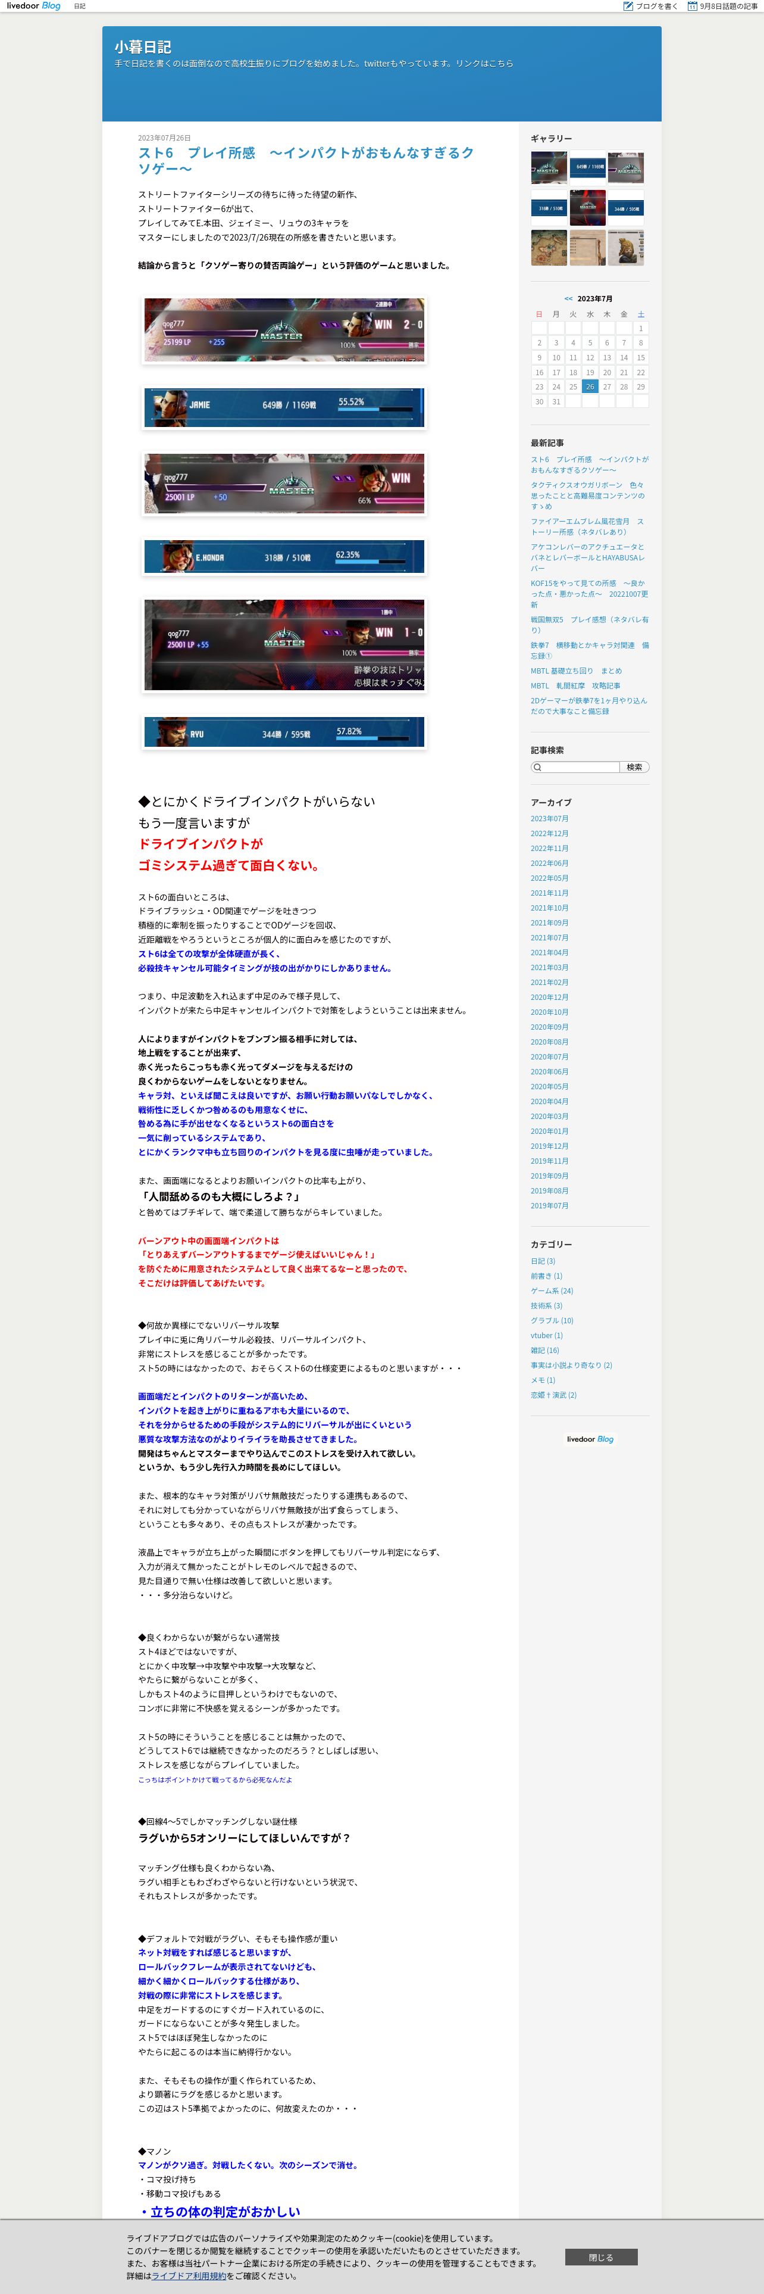This screenshot has height=2294, width=764.
Task: Open recent post アケコンレバーのアクチュエータ
Action: pos(588,557)
